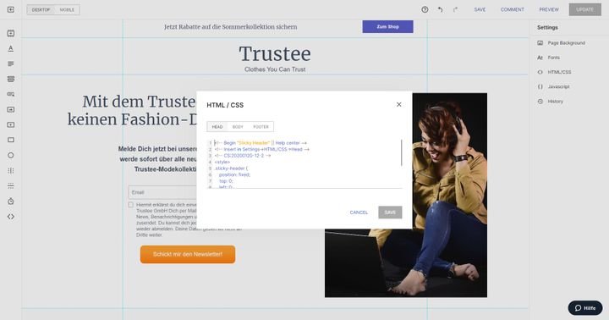Click the .sticky-header code line
Screen dimensions: 609x320
[231, 168]
